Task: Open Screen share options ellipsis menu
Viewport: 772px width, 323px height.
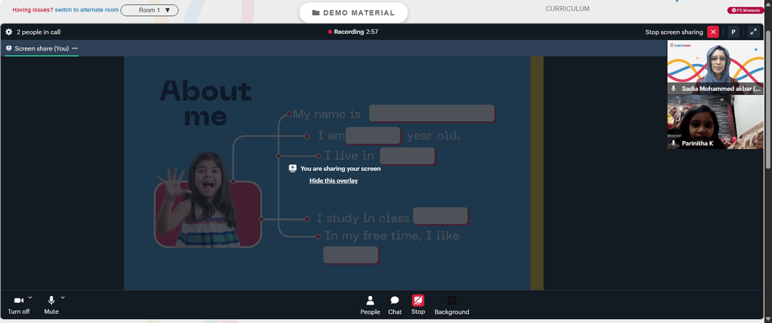Action: [75, 48]
